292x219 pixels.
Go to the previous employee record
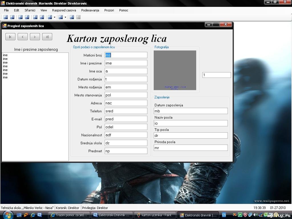[23, 36]
